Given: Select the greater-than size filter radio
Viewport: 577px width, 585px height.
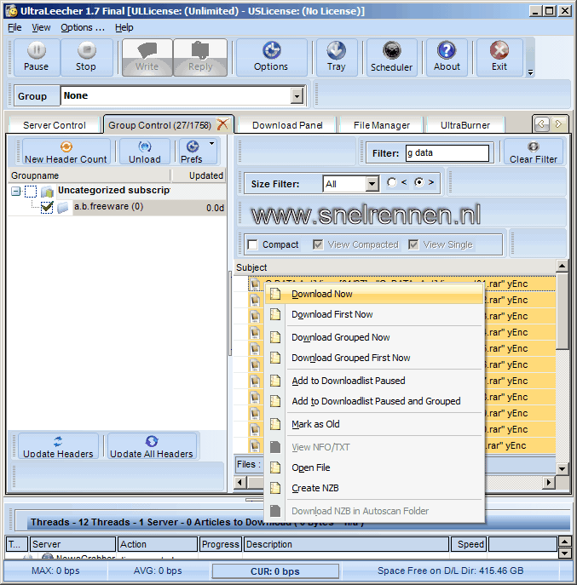Looking at the screenshot, I should point(419,182).
